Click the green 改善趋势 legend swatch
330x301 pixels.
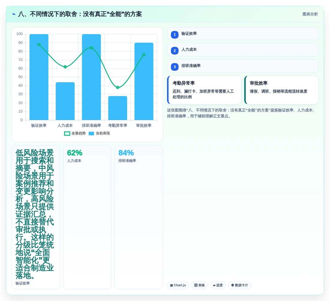pos(67,134)
